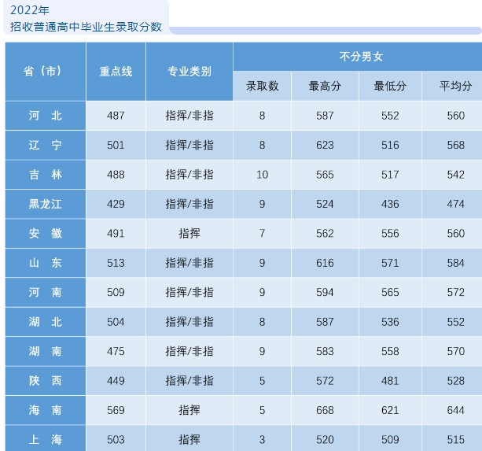Click the 河北 province row label
Image resolution: width=482 pixels, height=451 pixels.
[45, 116]
